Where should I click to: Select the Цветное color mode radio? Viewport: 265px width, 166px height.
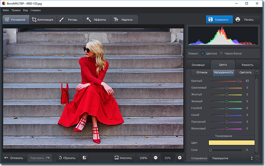pyautogui.click(x=202, y=53)
